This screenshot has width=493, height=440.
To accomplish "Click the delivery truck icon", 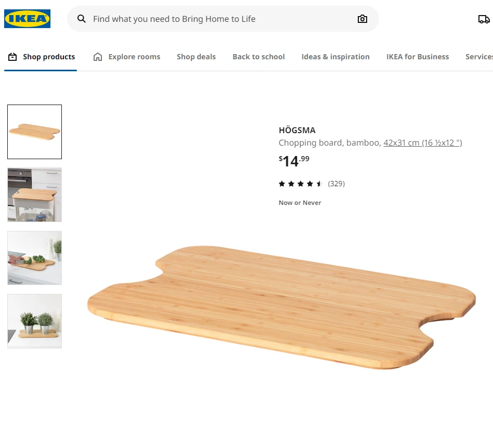I will (x=484, y=19).
